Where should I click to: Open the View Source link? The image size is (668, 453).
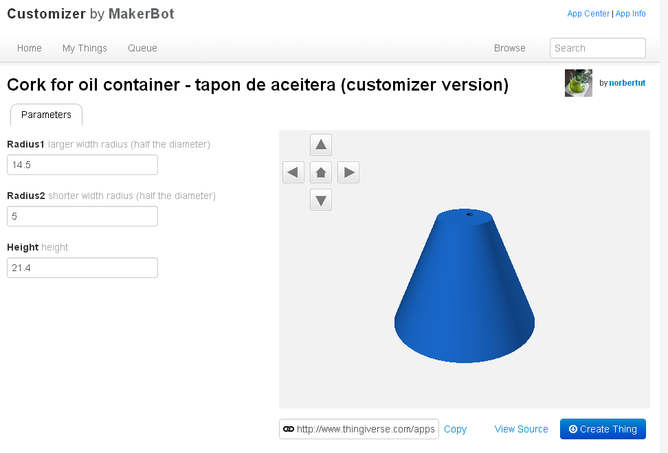521,429
